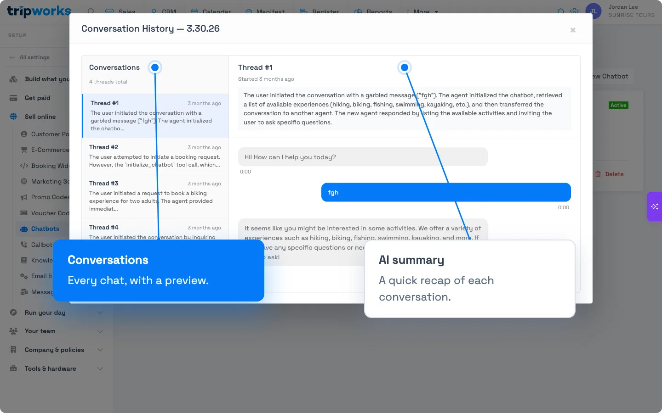Open the Register menu
The height and width of the screenshot is (413, 662).
point(319,11)
